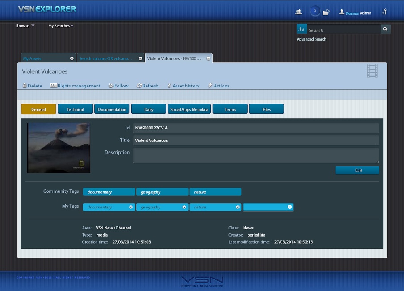
Task: Open the Files section tab
Action: 267,109
